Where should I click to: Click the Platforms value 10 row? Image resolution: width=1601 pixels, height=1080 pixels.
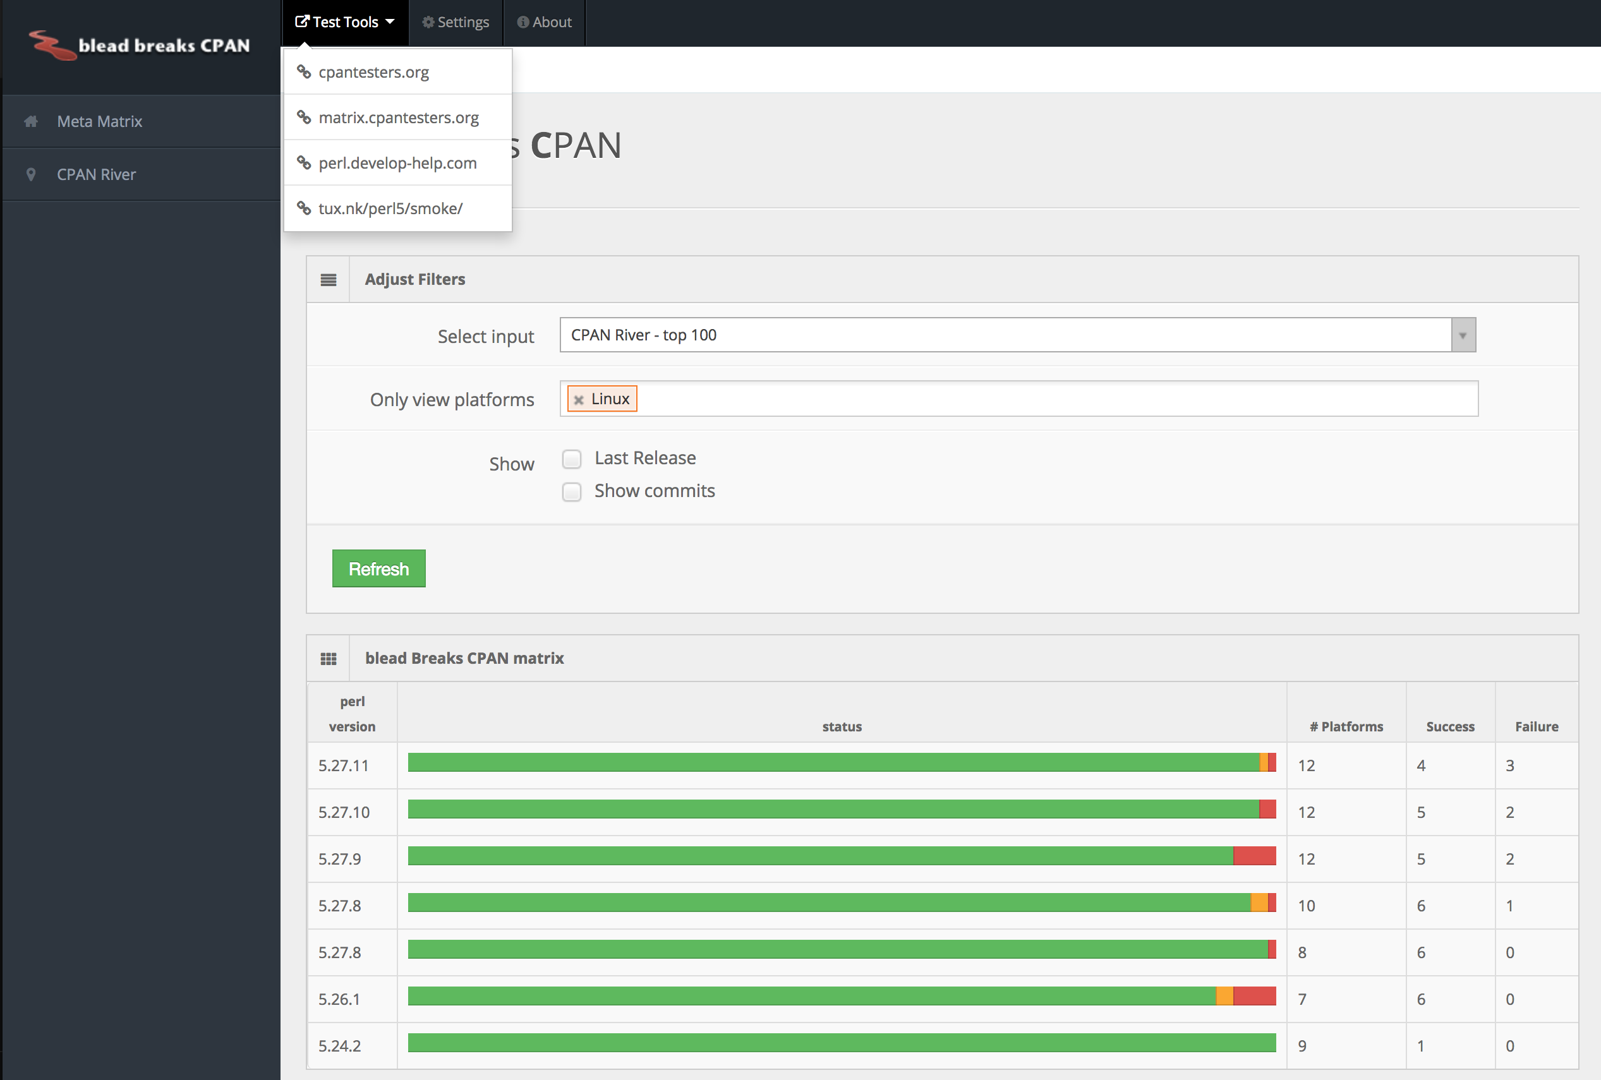click(1307, 906)
